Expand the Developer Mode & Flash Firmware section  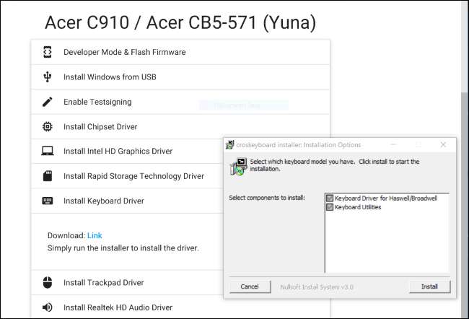[x=124, y=52]
